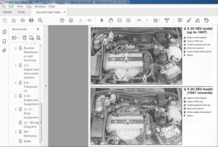The width and height of the screenshot is (218, 147).
Task: Expand the 9-10 Brakes and Suspension bookmark
Action: click(x=16, y=96)
